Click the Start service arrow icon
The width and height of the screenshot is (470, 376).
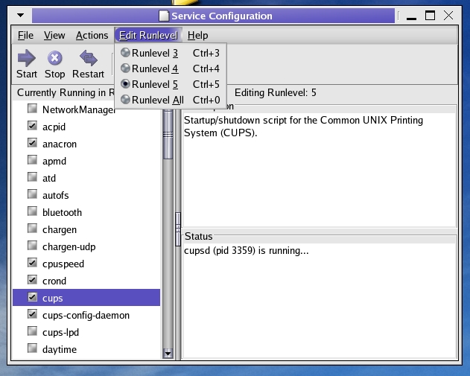click(x=27, y=58)
